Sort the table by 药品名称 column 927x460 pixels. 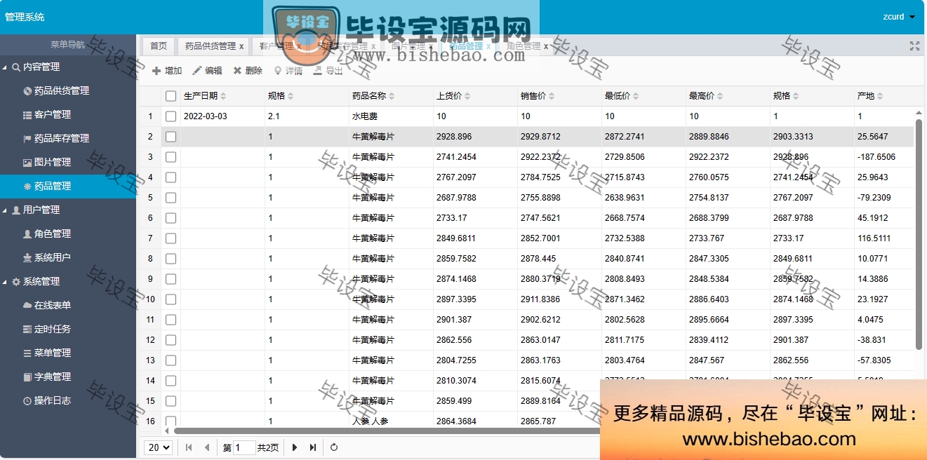[x=373, y=96]
